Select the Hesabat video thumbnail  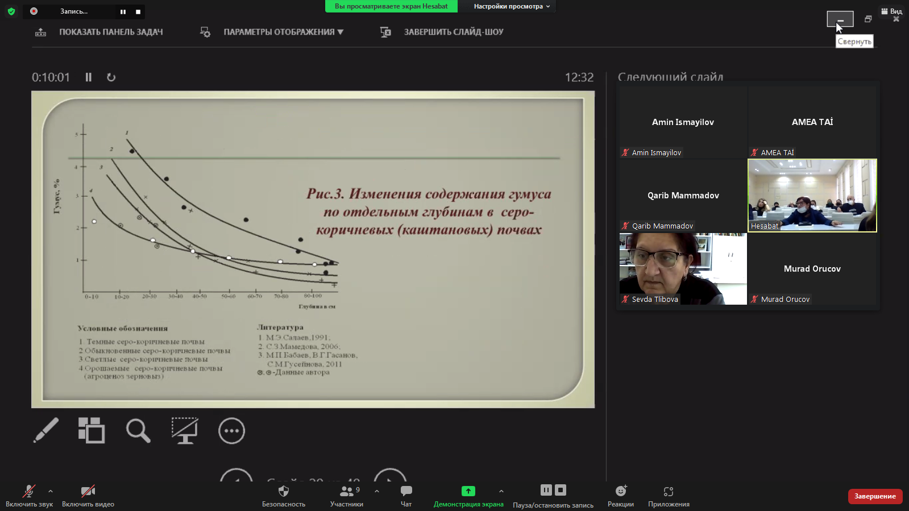click(812, 195)
